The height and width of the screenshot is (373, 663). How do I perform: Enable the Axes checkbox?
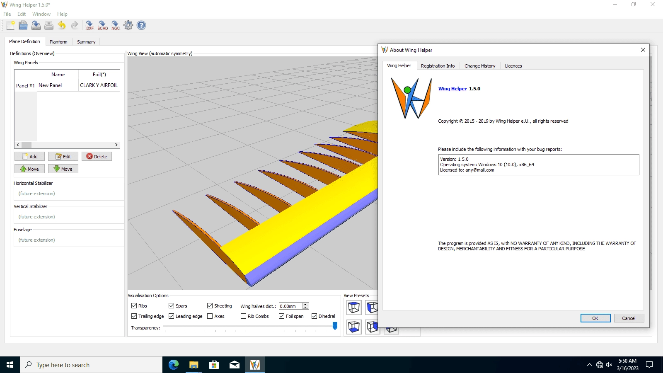point(210,316)
